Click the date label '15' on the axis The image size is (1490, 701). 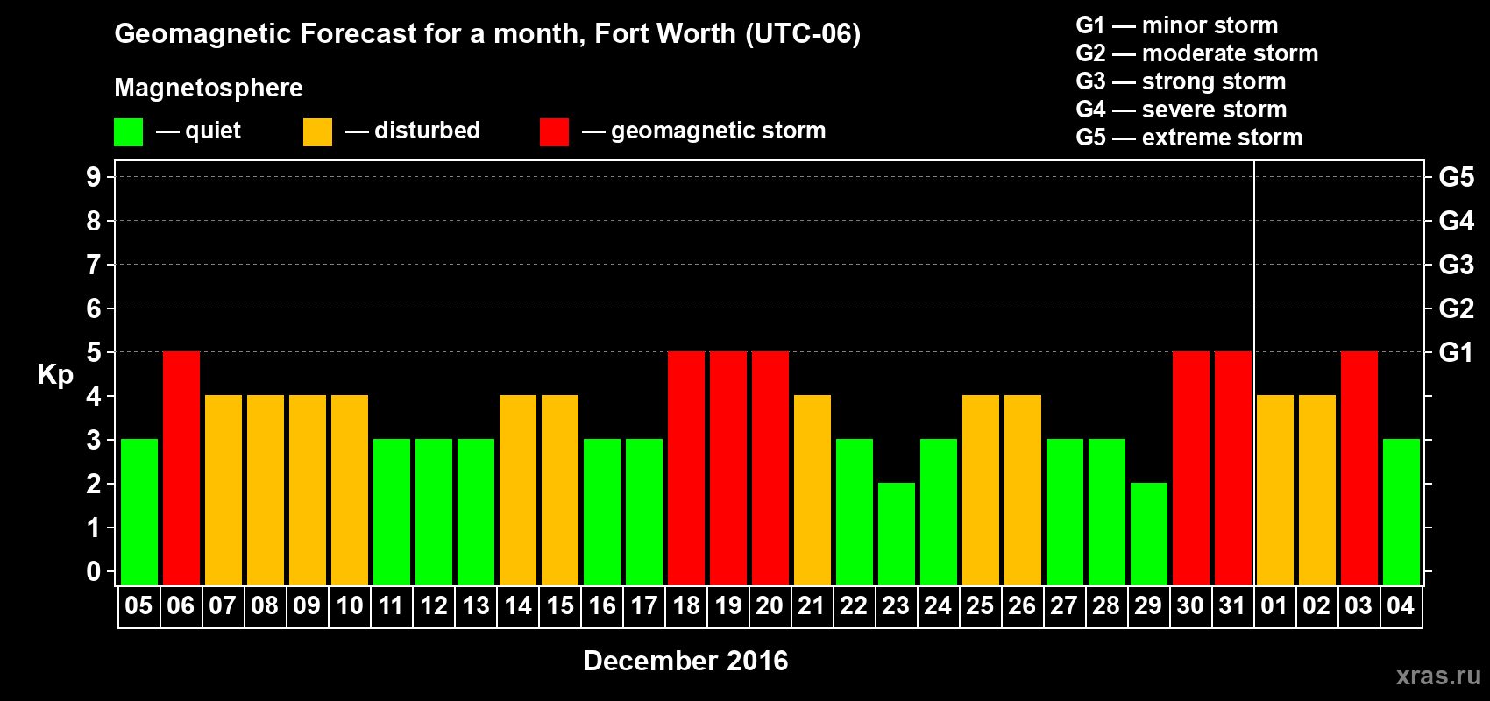point(559,606)
